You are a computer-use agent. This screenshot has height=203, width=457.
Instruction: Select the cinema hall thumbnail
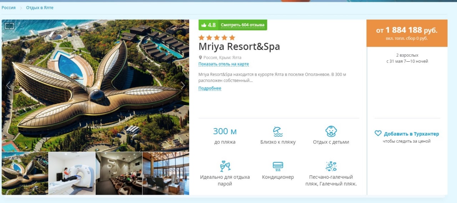point(119,173)
